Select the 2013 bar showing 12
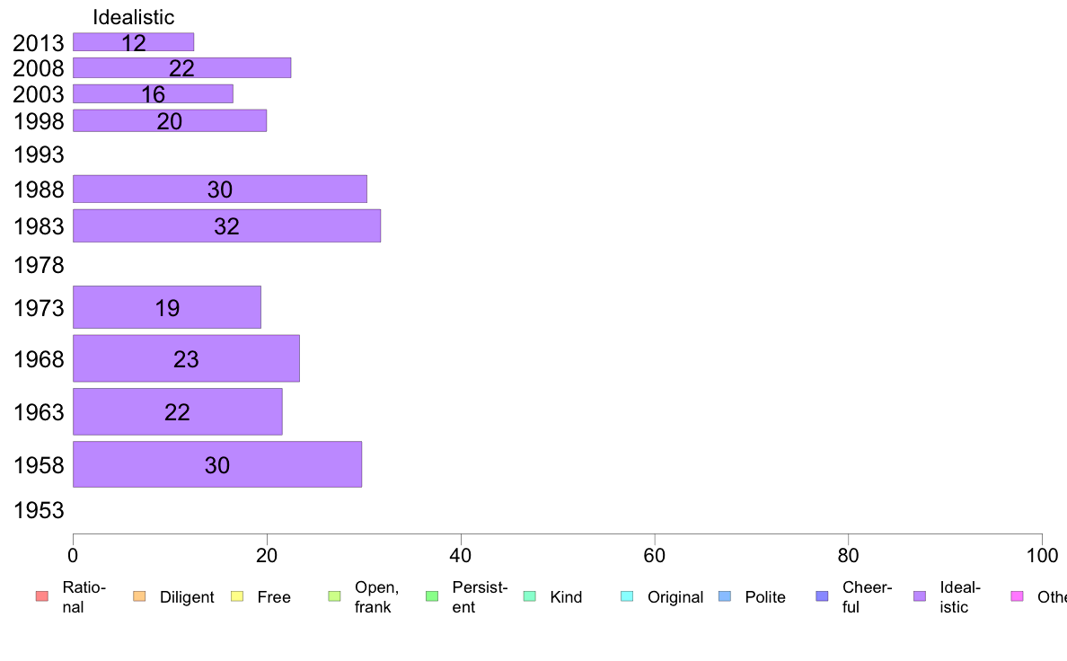 pyautogui.click(x=133, y=42)
